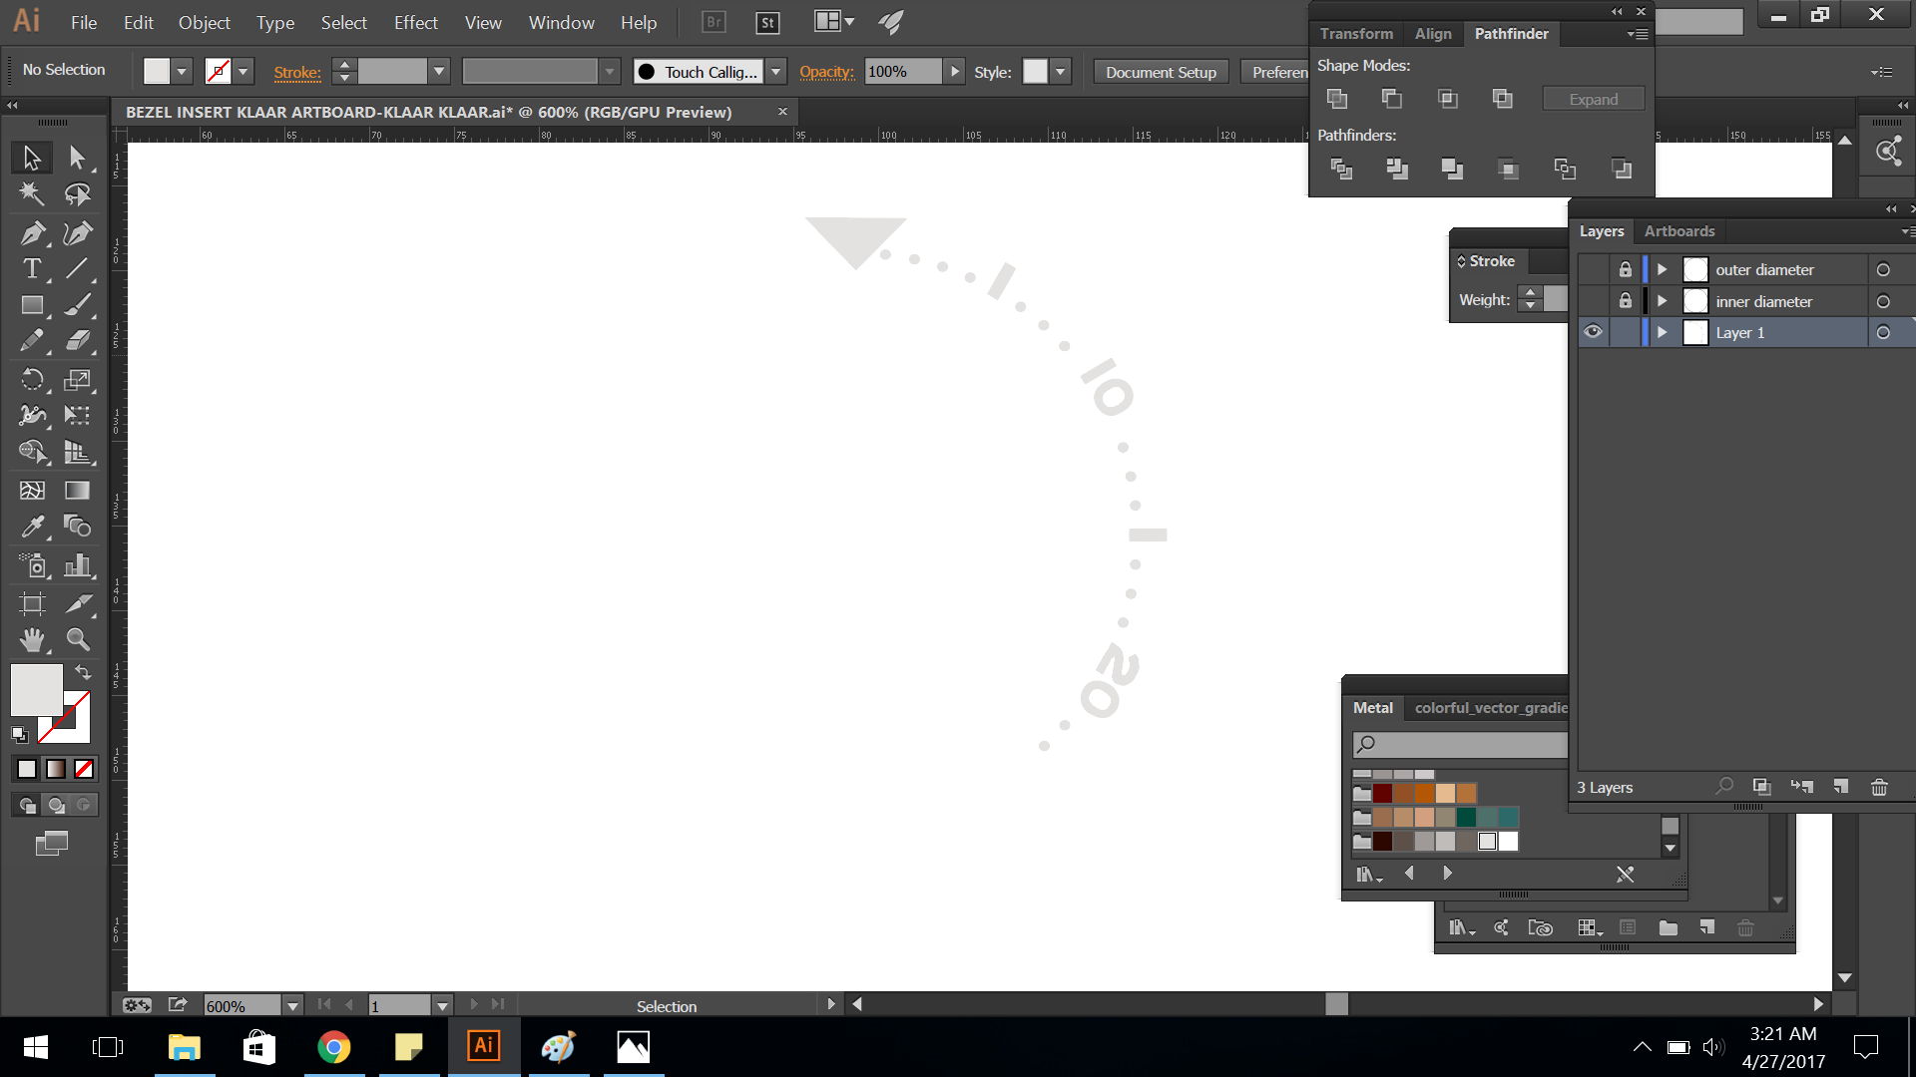Open the Effect menu

(415, 22)
